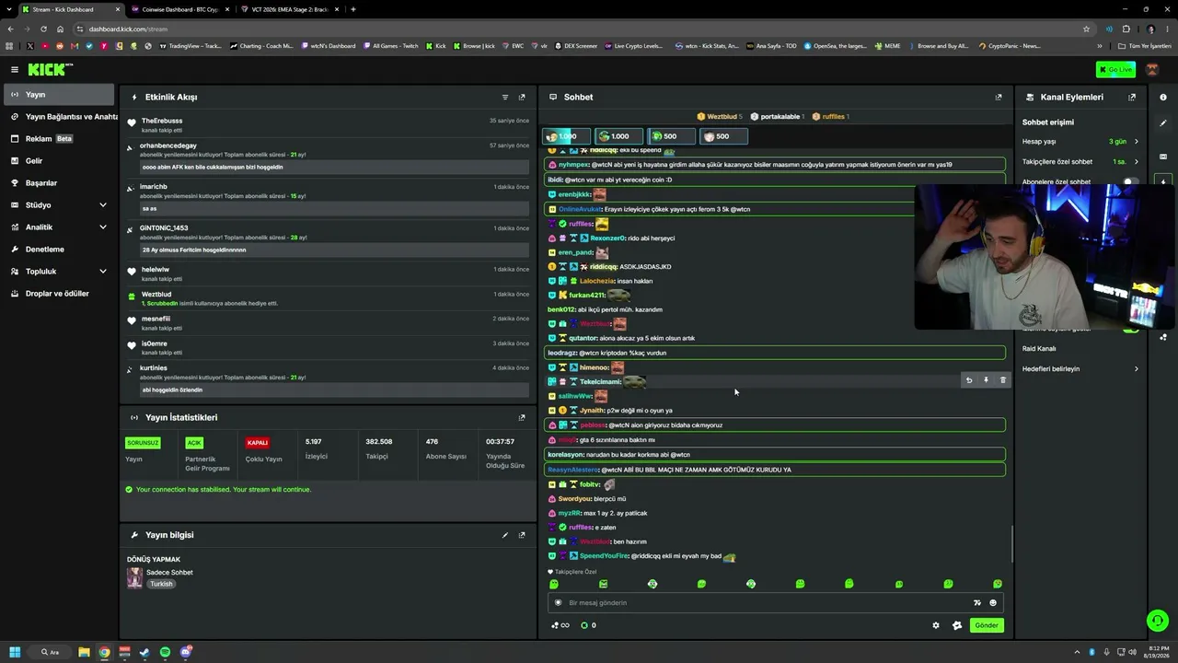
Task: Select Yayın in the sidebar
Action: 59,95
